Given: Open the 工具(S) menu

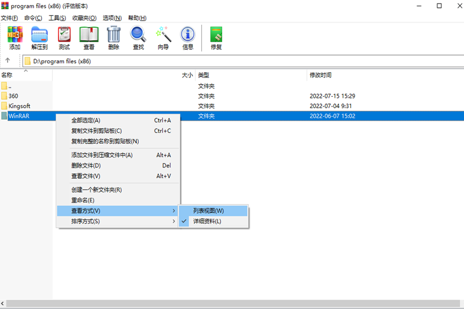Looking at the screenshot, I should (x=57, y=18).
